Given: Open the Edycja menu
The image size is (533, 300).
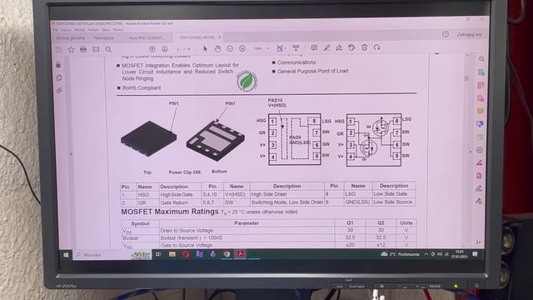Looking at the screenshot, I should [67, 30].
